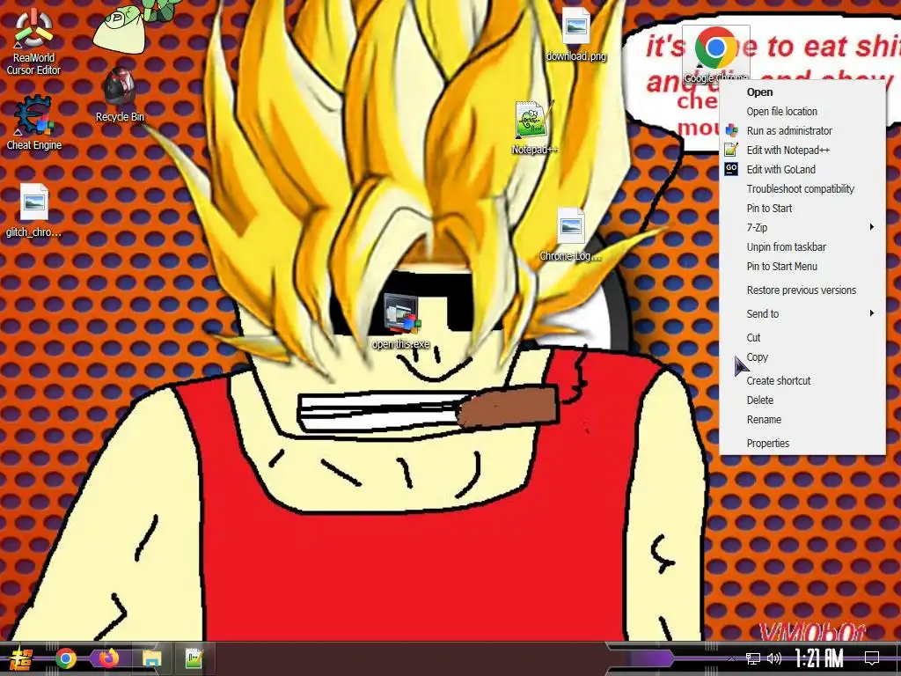This screenshot has height=676, width=901.
Task: Expand the Send to submenu
Action: (802, 314)
